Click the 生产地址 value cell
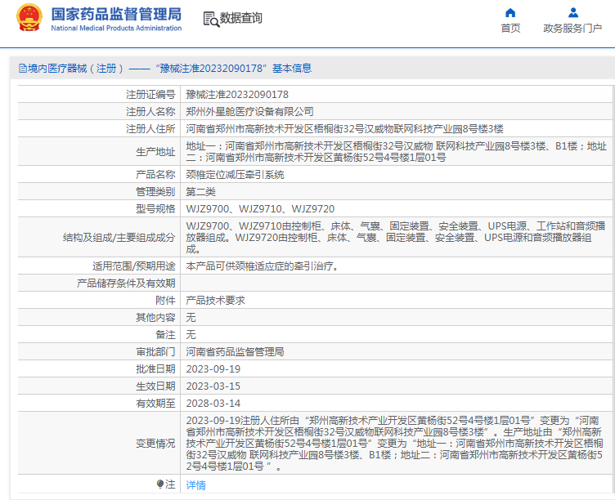This screenshot has height=500, width=615. [396, 152]
